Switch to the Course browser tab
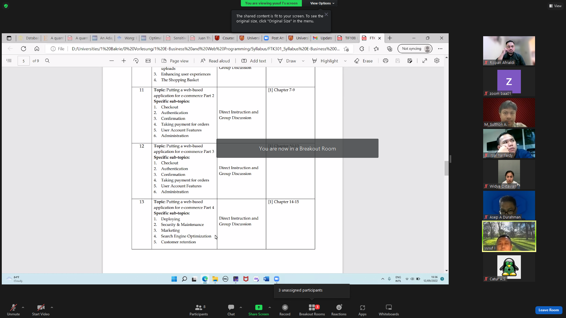This screenshot has height=318, width=566. 225,38
